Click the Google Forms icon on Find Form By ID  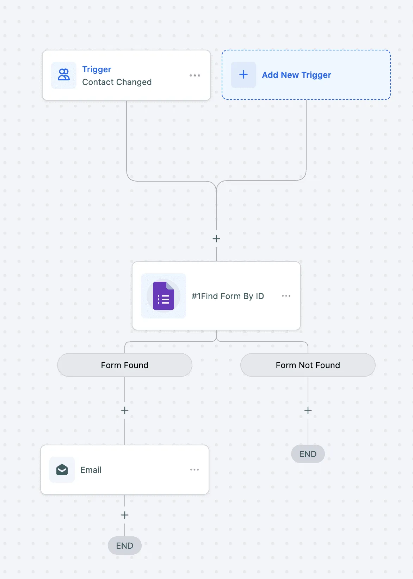click(163, 296)
